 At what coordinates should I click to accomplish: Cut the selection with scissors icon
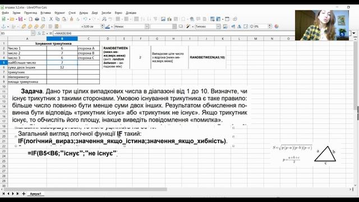pyautogui.click(x=51, y=19)
